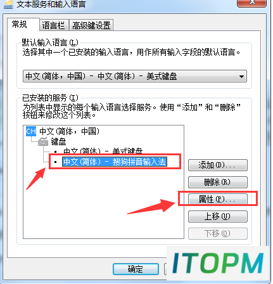
Task: Click the disabled 下移(O) button
Action: (x=218, y=233)
